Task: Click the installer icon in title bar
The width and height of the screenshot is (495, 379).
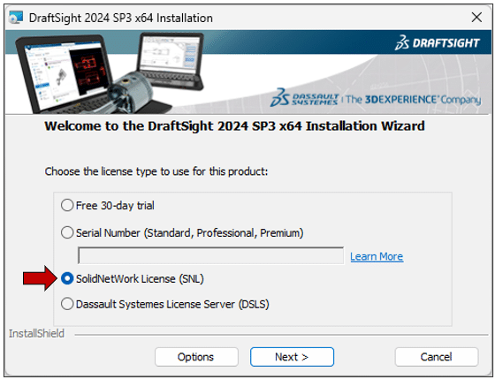Action: [x=16, y=18]
